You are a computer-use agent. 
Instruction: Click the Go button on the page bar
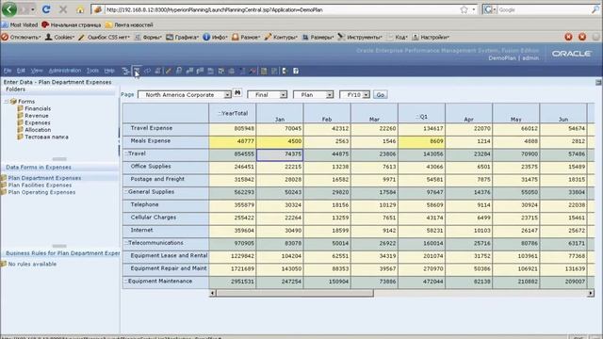pyautogui.click(x=380, y=94)
